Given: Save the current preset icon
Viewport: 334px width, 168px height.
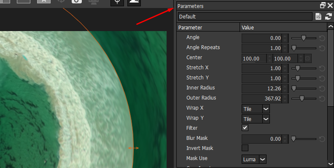Looking at the screenshot, I should (x=318, y=16).
